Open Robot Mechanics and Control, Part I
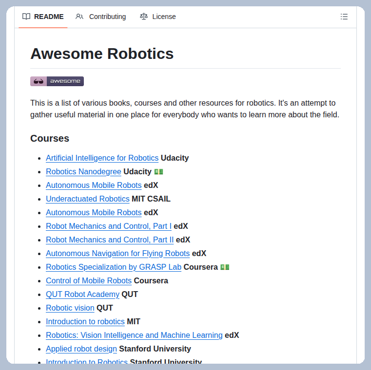The height and width of the screenshot is (370, 371). [109, 226]
